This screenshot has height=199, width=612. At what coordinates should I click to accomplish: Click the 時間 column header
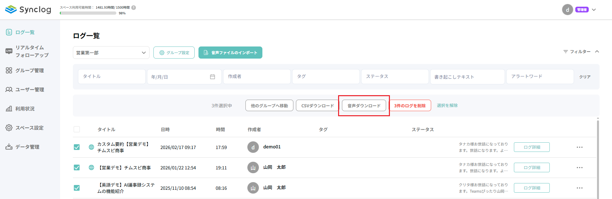[221, 130]
